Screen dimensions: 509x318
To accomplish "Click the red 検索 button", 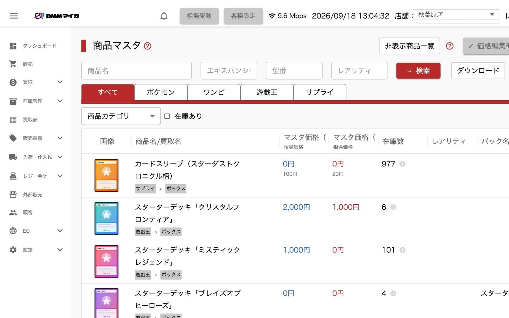I will click(418, 71).
